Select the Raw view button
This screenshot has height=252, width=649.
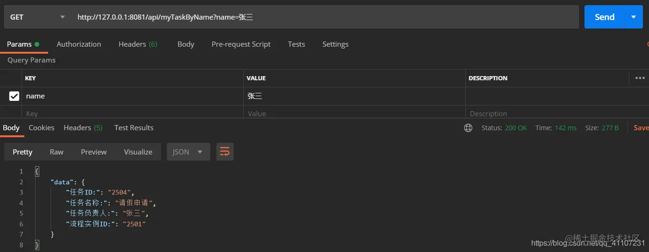click(x=57, y=152)
